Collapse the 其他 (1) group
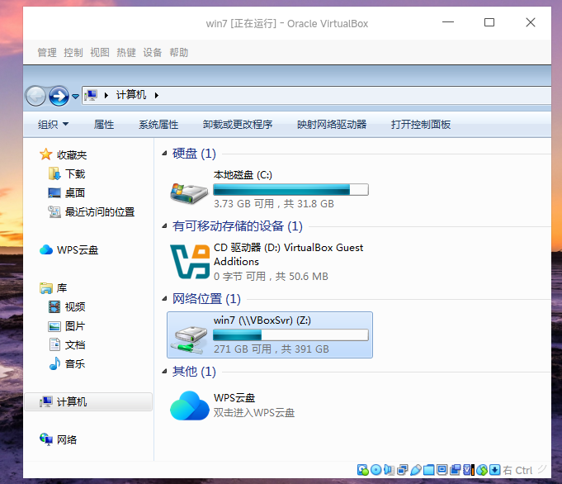Viewport: 562px width, 484px height. coord(164,372)
